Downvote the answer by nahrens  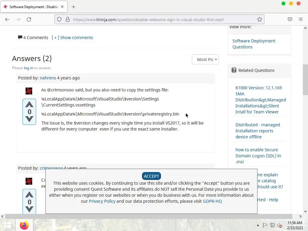tap(29, 119)
